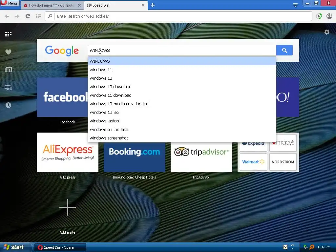The height and width of the screenshot is (252, 336).
Task: Select "windows screenshot" suggestion
Action: click(x=182, y=138)
